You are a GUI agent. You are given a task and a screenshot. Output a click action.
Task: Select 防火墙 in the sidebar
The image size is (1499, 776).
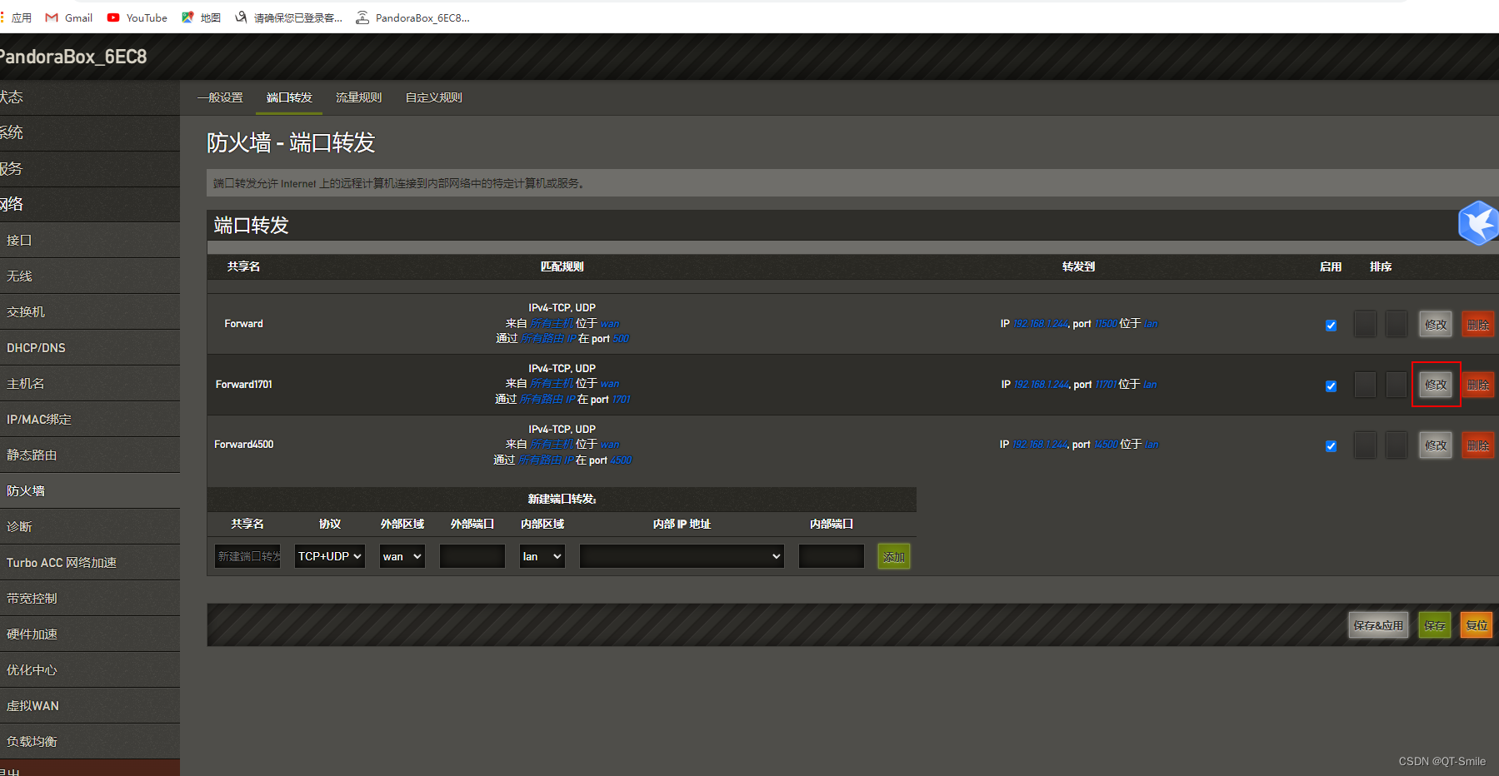click(x=90, y=491)
